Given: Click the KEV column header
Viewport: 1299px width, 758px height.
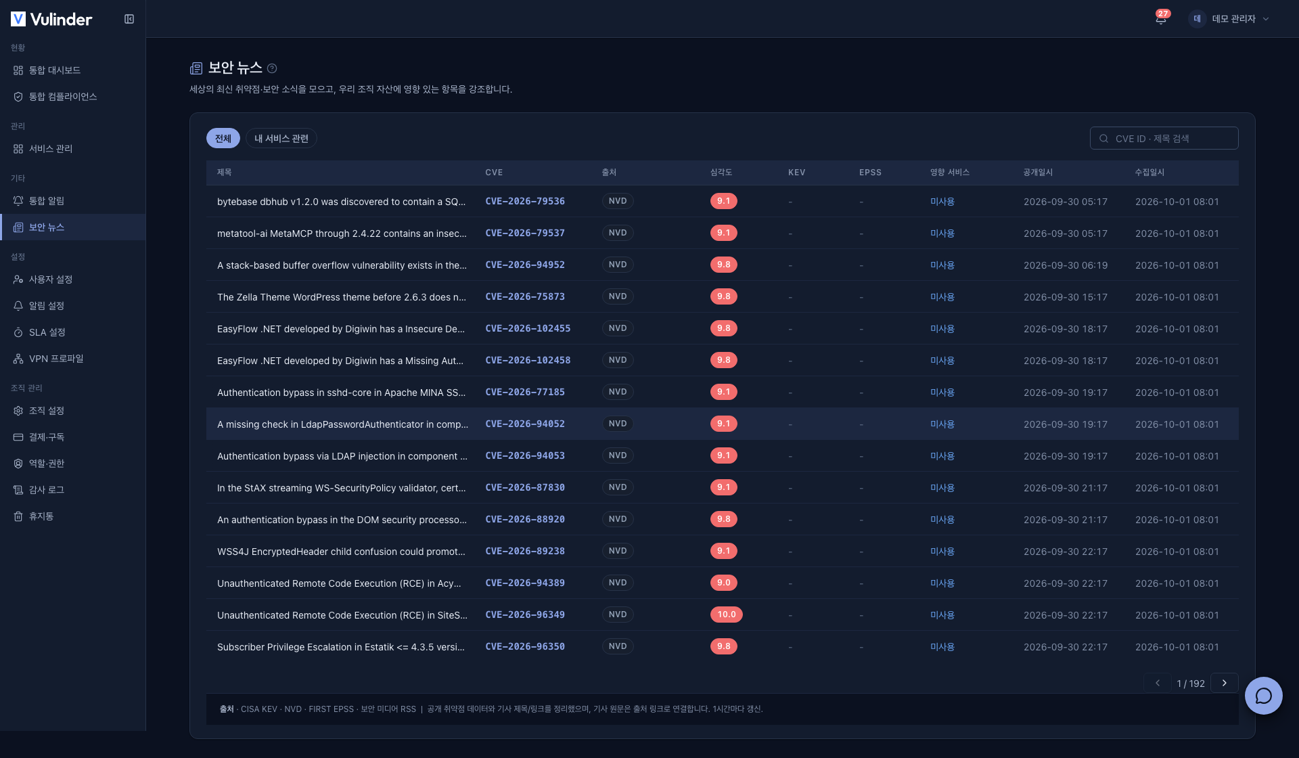Looking at the screenshot, I should [797, 173].
